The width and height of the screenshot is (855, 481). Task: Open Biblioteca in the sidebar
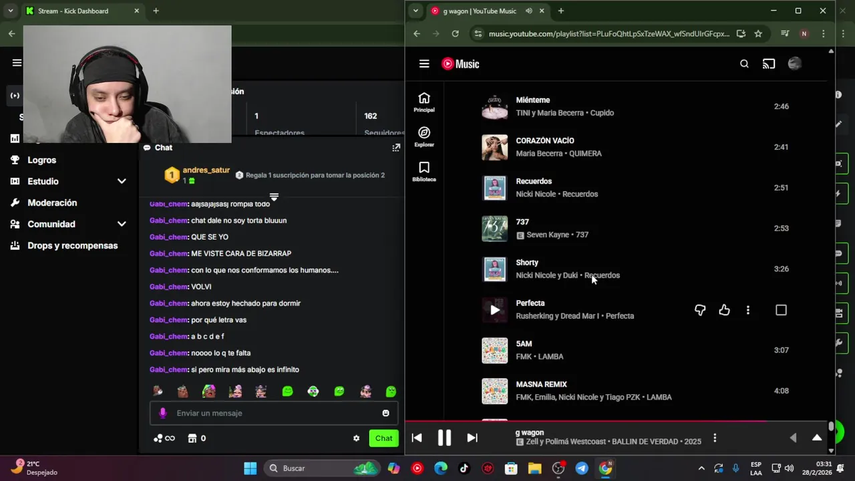(x=424, y=172)
